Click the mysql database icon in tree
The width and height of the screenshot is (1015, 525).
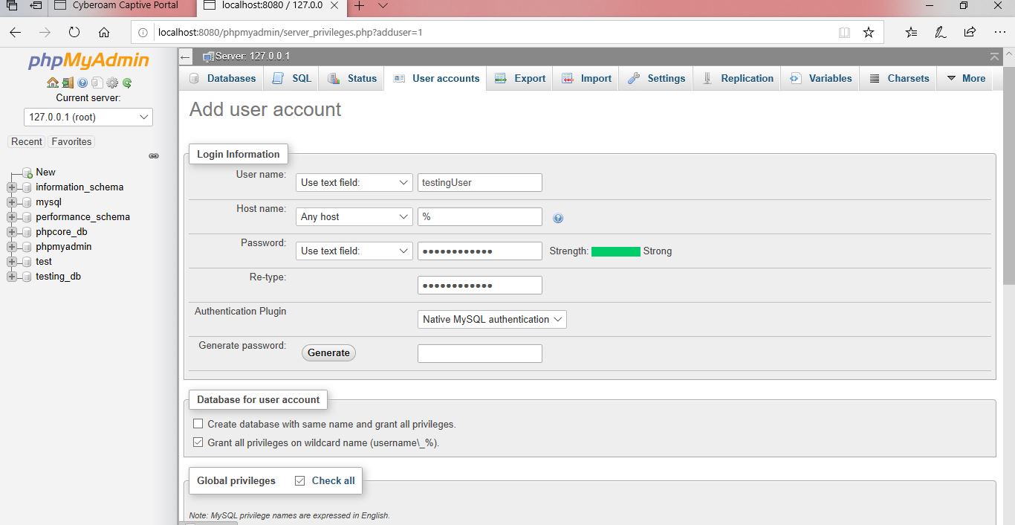27,202
